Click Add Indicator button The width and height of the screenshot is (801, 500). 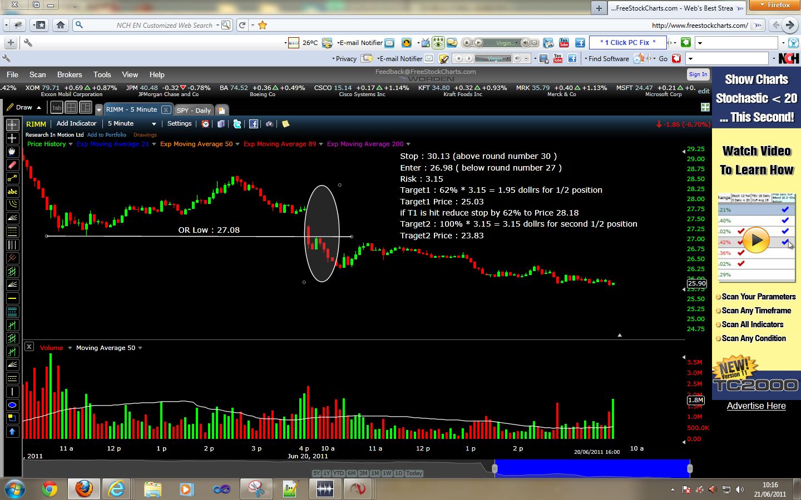point(77,124)
